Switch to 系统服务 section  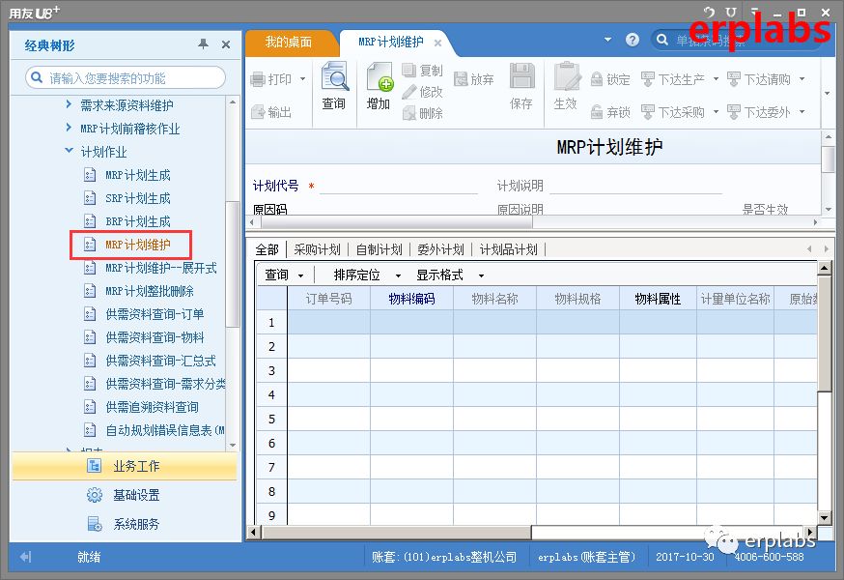(x=125, y=524)
